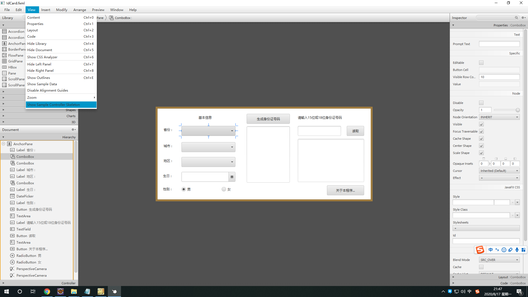Viewport: 528px width, 297px height.
Task: Toggle the Editable checkbox
Action: [x=481, y=63]
